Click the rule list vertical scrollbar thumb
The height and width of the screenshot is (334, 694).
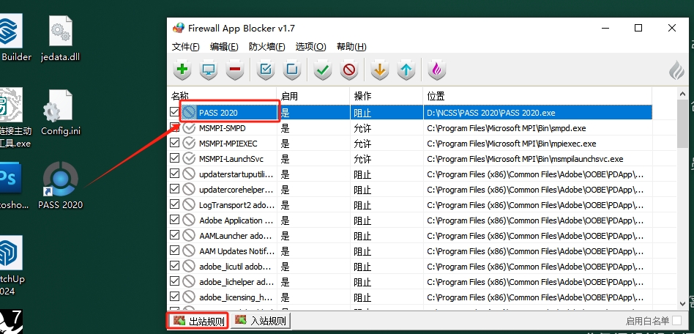683,124
